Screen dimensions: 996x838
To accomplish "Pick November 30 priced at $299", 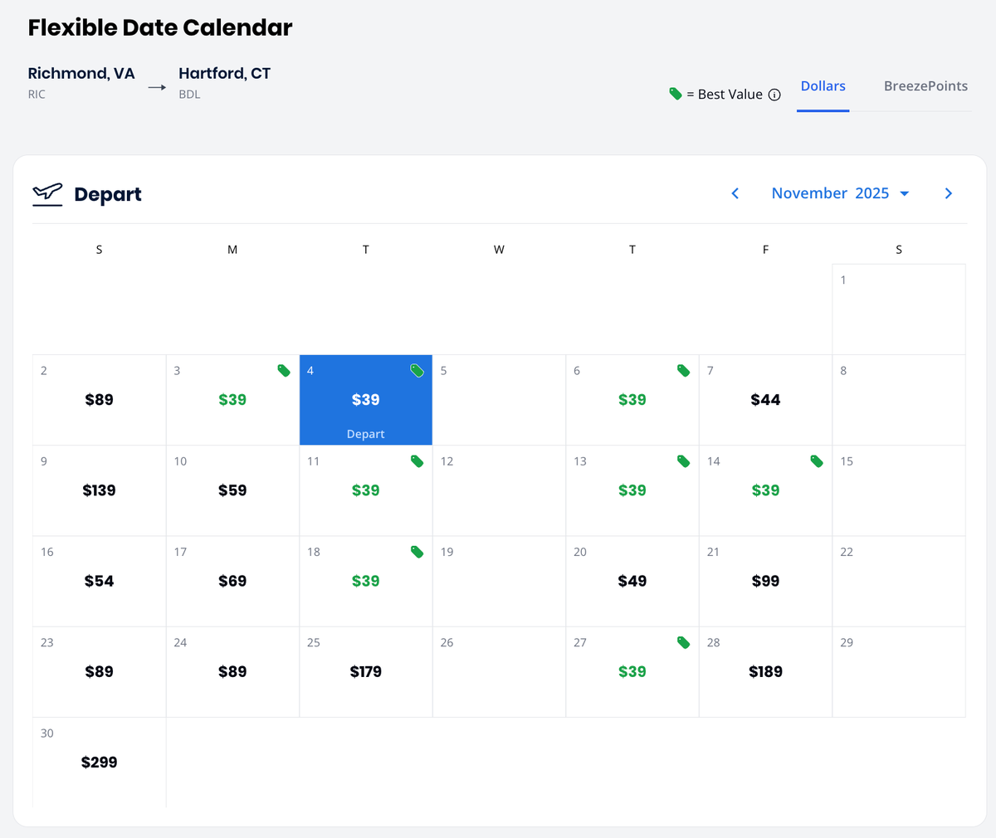I will pyautogui.click(x=99, y=762).
